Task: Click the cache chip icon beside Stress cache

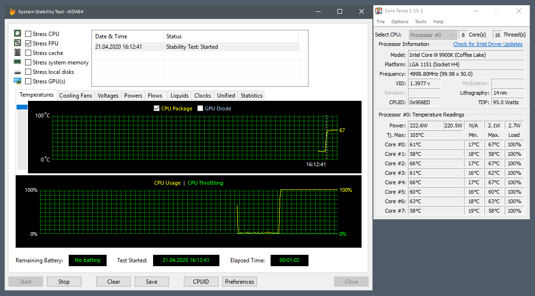Action: (18, 53)
